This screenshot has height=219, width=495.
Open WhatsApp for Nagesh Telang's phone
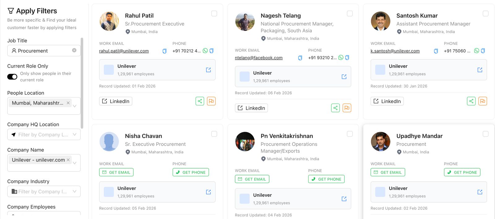341,58
